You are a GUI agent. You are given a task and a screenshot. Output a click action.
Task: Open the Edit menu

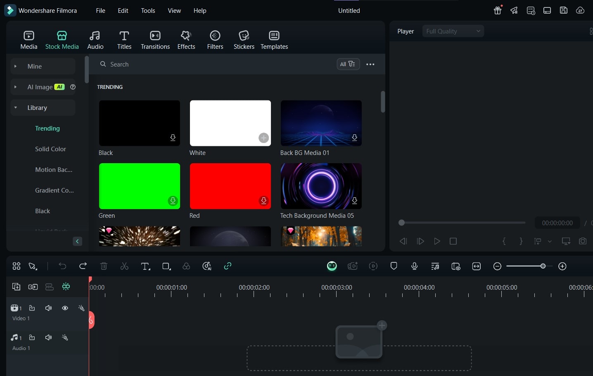[x=123, y=11]
